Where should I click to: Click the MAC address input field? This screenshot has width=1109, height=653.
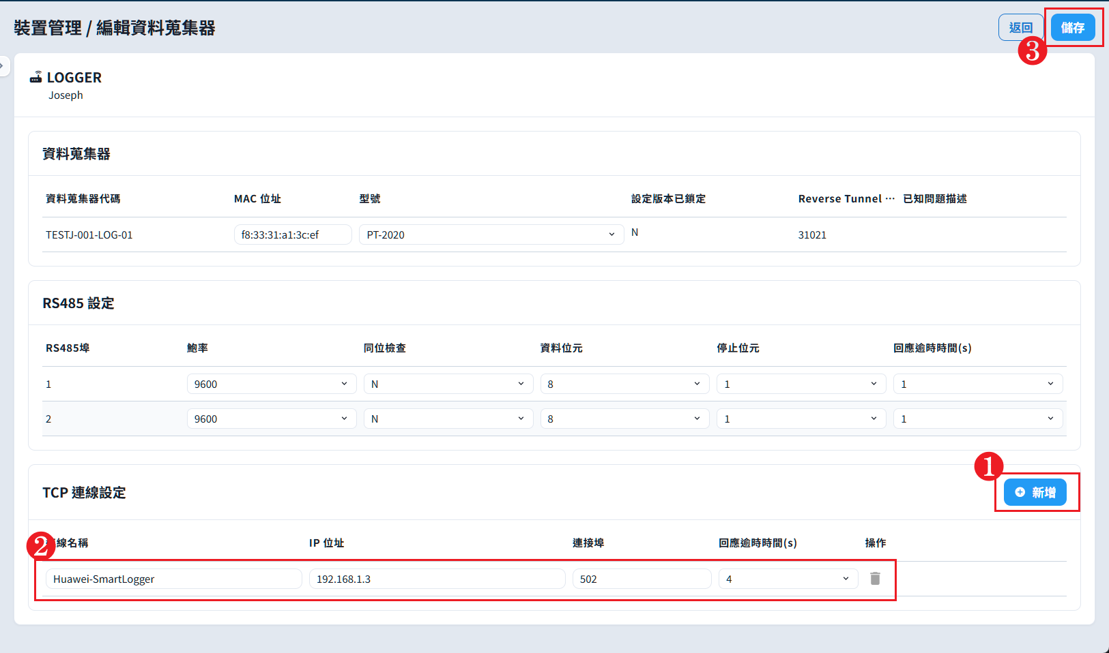(292, 234)
